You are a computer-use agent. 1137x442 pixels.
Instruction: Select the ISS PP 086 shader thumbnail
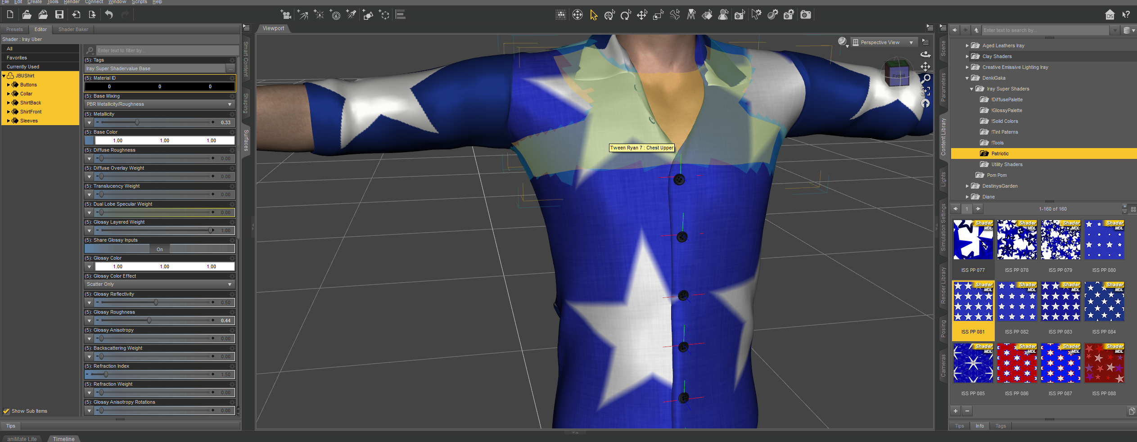(x=1017, y=363)
